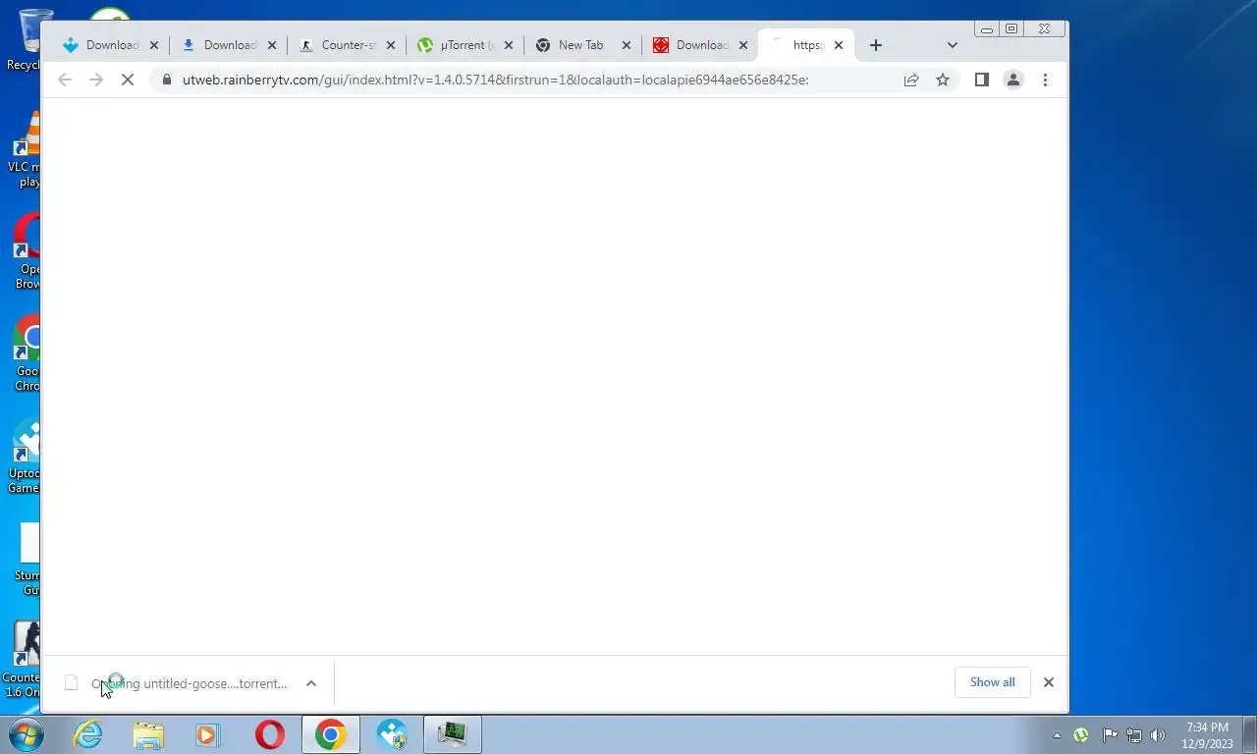Show hidden system tray icons
The image size is (1257, 754).
tap(1057, 735)
